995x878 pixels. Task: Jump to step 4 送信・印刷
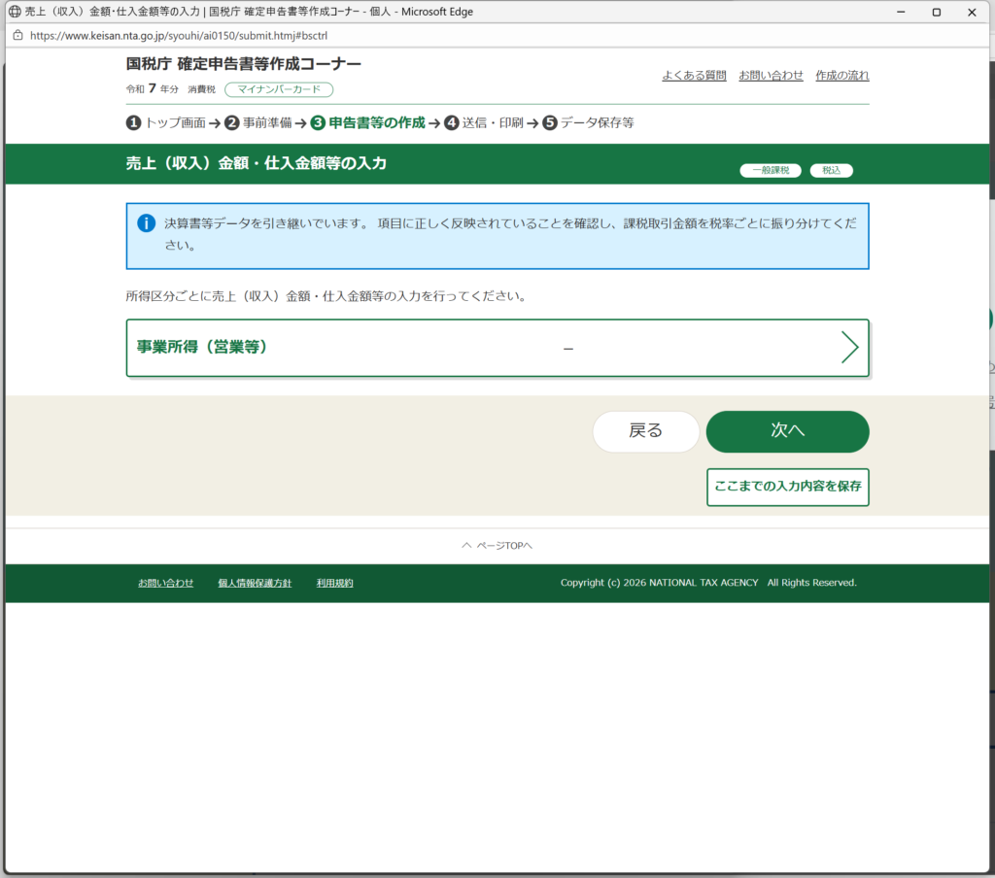pyautogui.click(x=484, y=122)
